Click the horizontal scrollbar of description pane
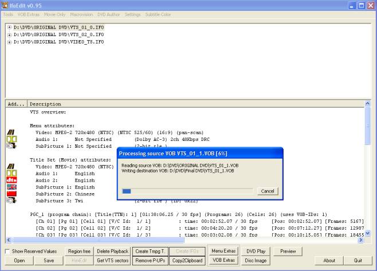The height and width of the screenshot is (271, 377). (185, 240)
